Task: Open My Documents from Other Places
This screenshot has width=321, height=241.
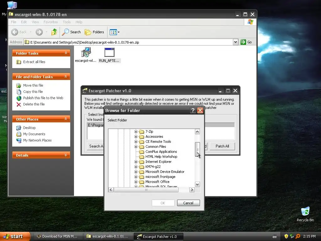Action: point(34,134)
